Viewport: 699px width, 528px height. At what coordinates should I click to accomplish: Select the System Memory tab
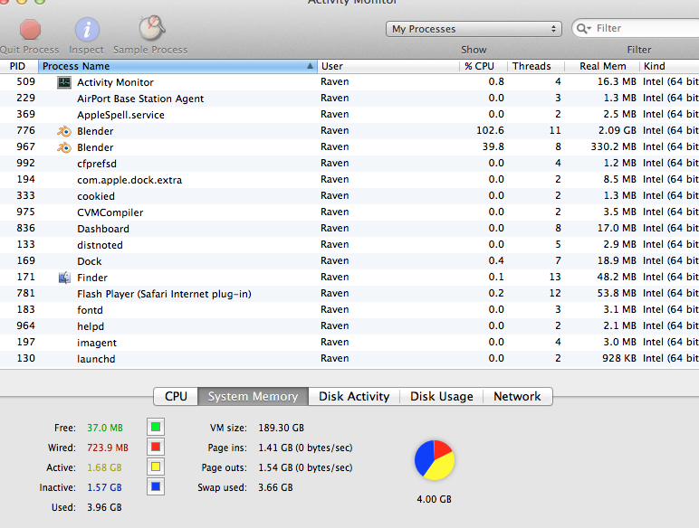[x=253, y=396]
